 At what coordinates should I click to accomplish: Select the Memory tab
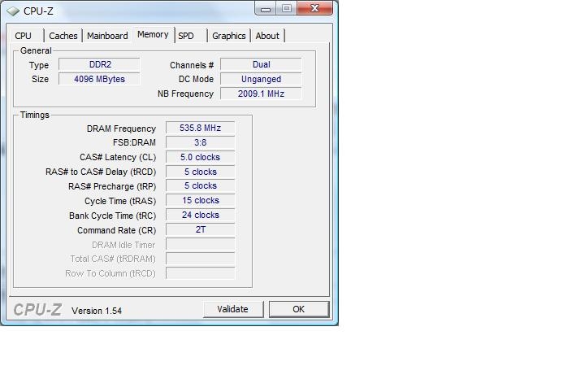pyautogui.click(x=153, y=35)
